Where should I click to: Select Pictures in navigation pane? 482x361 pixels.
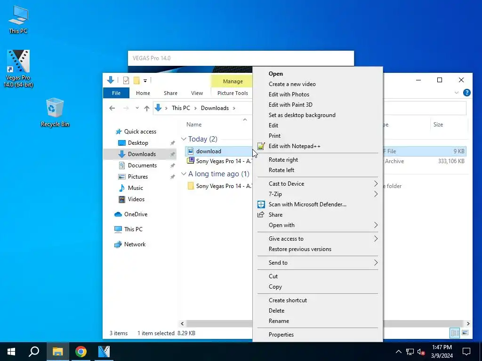point(138,177)
